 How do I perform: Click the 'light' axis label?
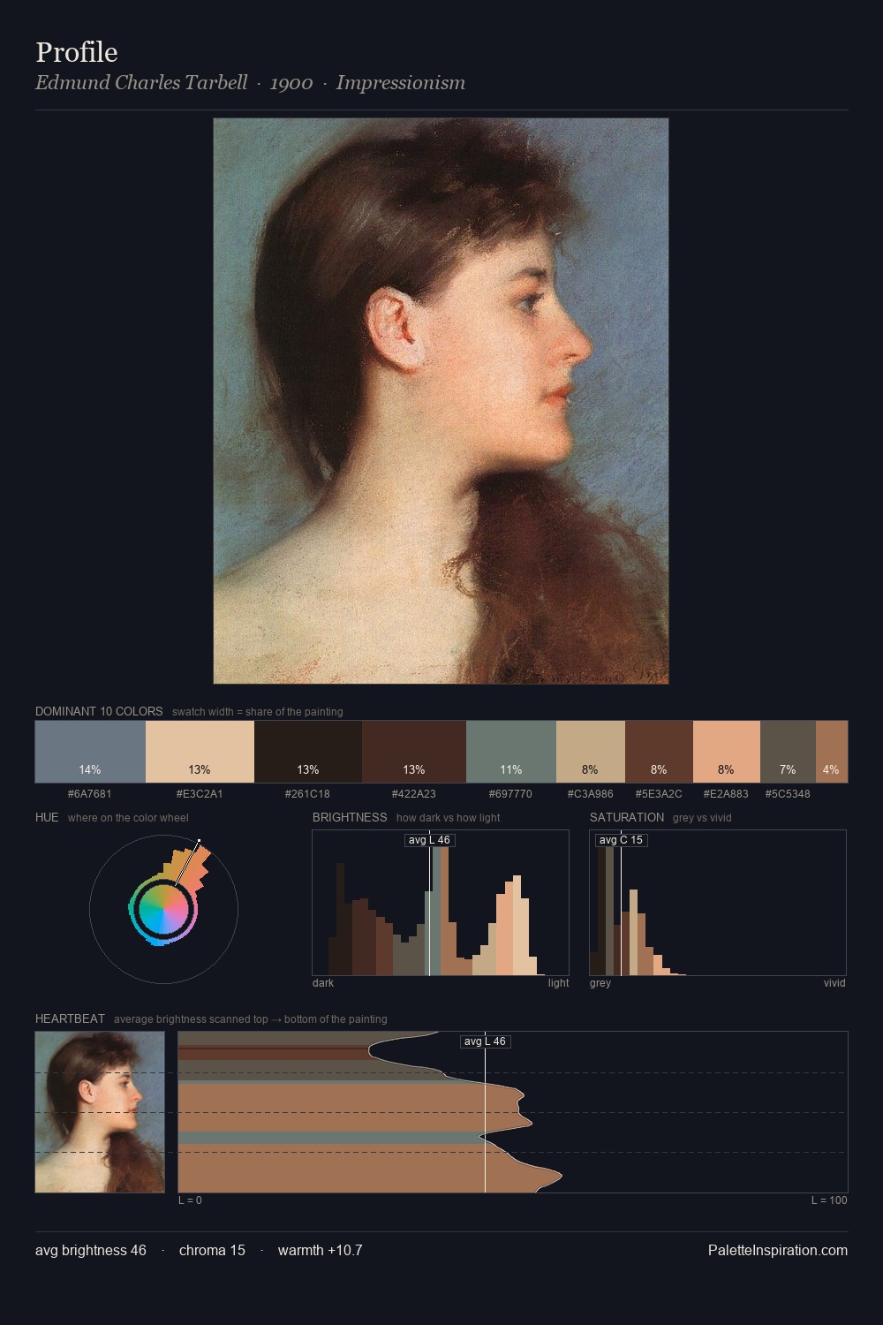pyautogui.click(x=559, y=983)
